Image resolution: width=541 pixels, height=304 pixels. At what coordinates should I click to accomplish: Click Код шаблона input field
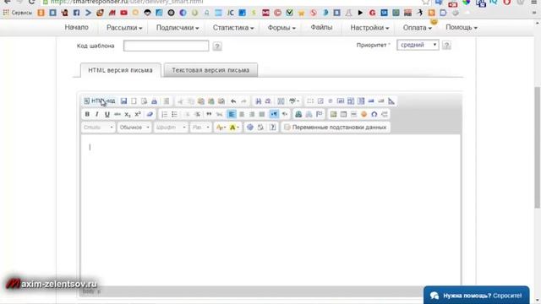(x=166, y=46)
